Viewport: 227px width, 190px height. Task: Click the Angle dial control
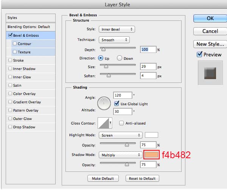click(x=104, y=103)
